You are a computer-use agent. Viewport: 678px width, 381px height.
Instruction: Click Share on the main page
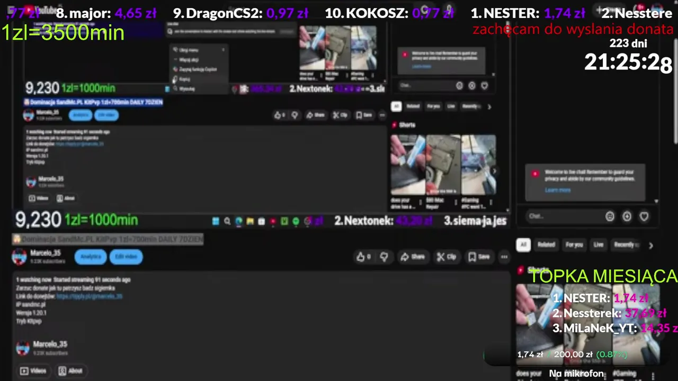point(413,257)
